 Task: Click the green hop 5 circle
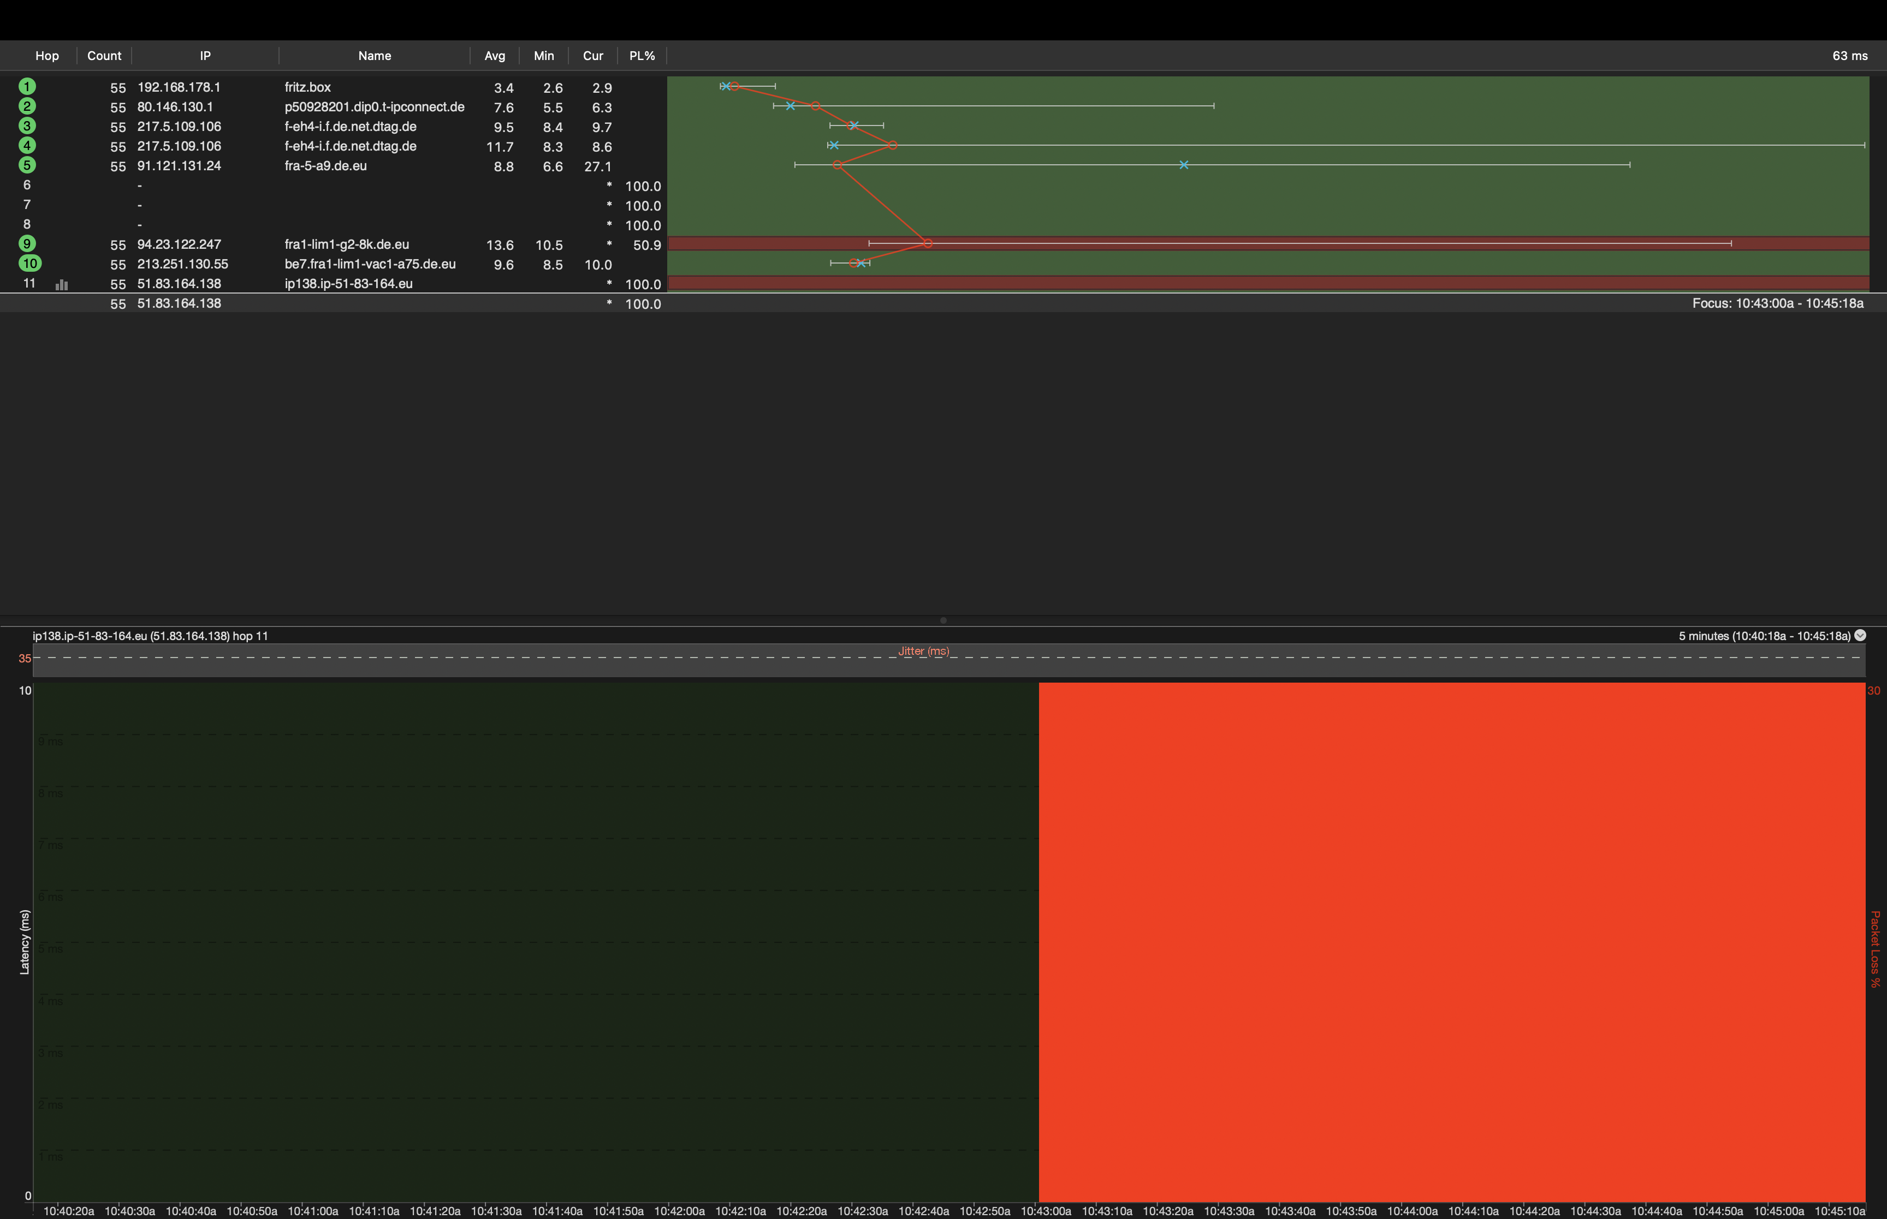(27, 165)
